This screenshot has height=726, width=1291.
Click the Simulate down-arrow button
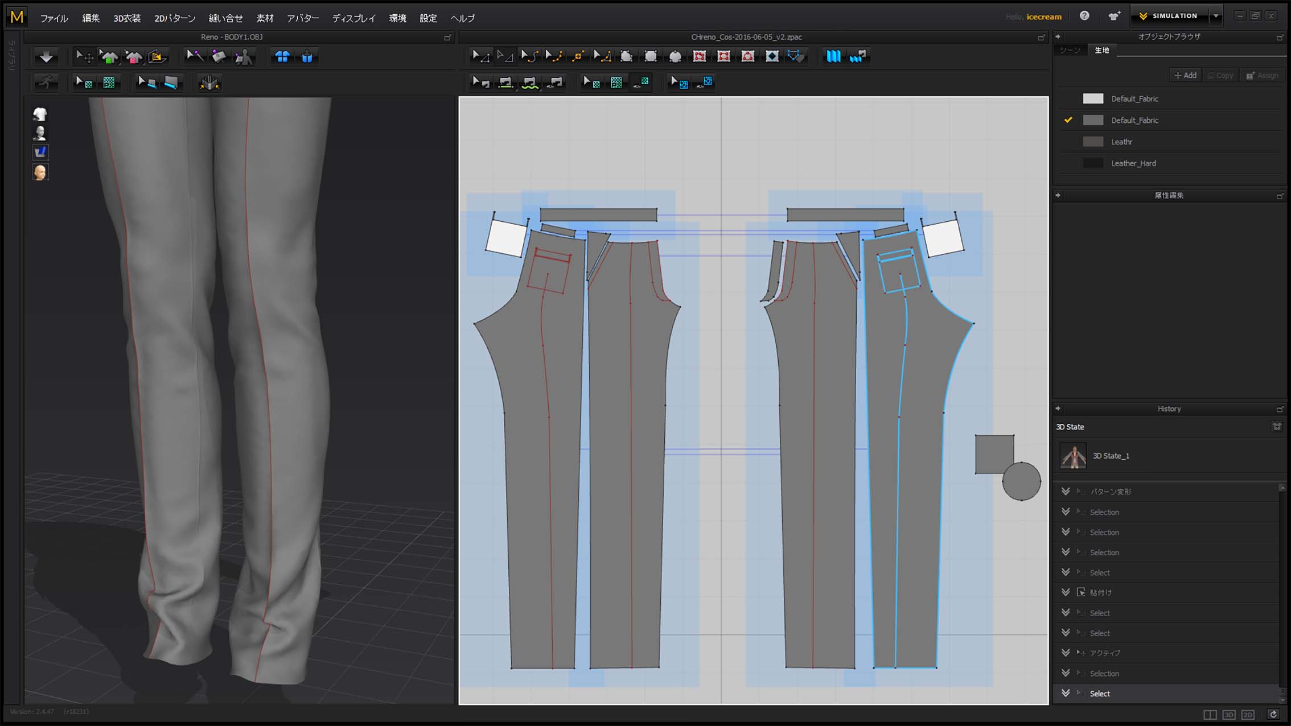pyautogui.click(x=46, y=56)
